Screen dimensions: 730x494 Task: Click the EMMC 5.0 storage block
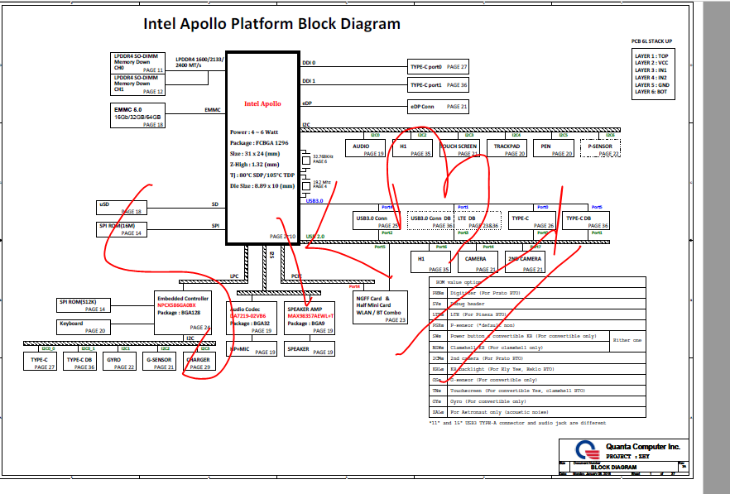pyautogui.click(x=137, y=117)
